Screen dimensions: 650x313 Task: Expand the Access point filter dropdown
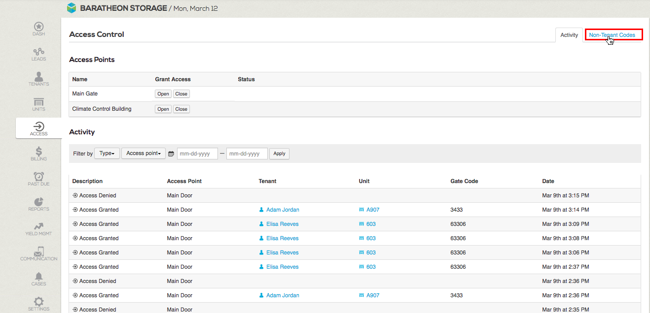click(144, 154)
